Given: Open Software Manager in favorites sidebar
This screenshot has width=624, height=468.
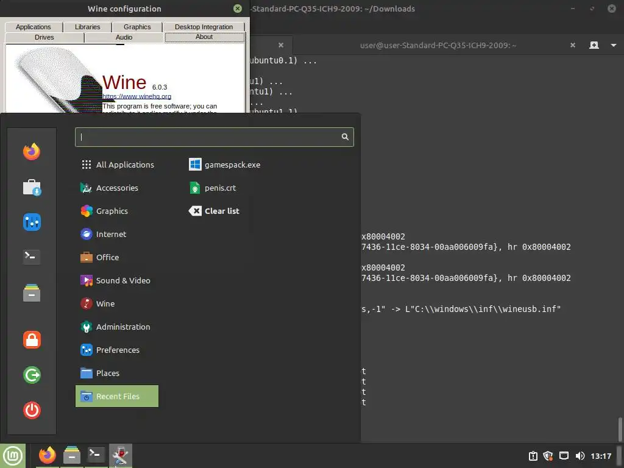Looking at the screenshot, I should (x=32, y=187).
